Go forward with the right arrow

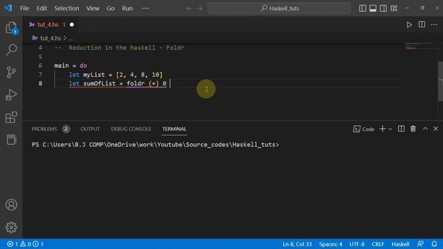(x=199, y=8)
